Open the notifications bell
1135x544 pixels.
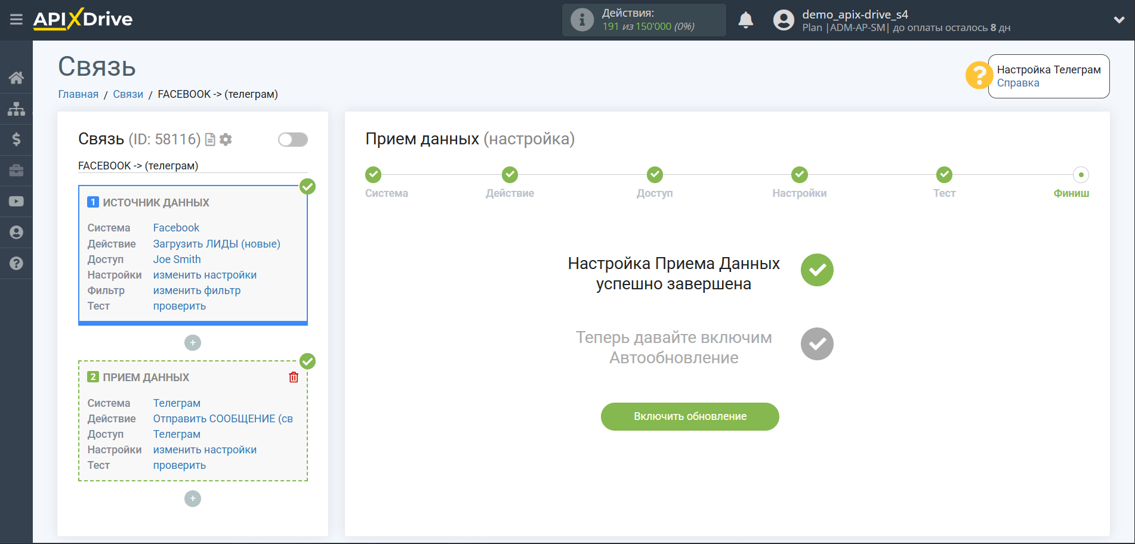click(745, 19)
